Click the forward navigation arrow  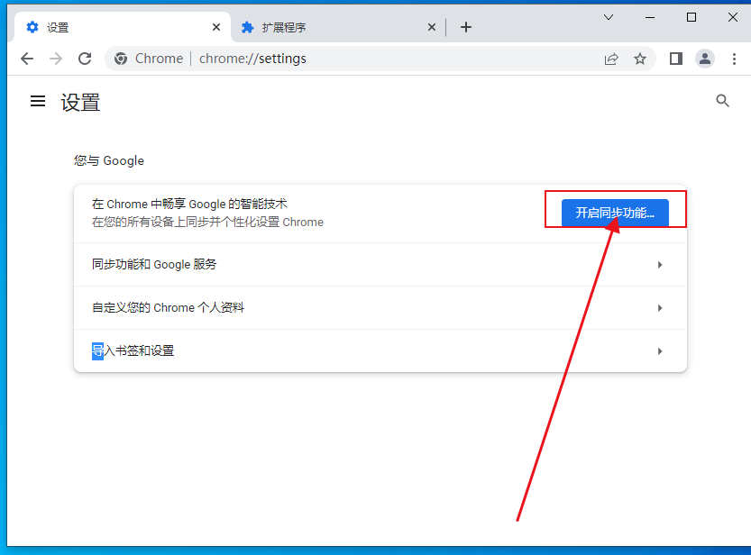[56, 59]
